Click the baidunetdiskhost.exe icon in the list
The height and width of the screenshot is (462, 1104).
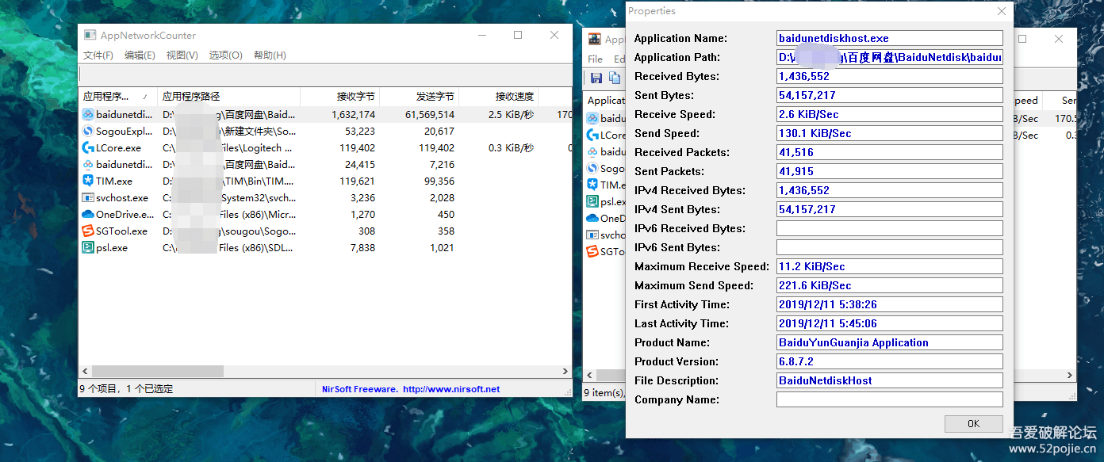pyautogui.click(x=88, y=114)
